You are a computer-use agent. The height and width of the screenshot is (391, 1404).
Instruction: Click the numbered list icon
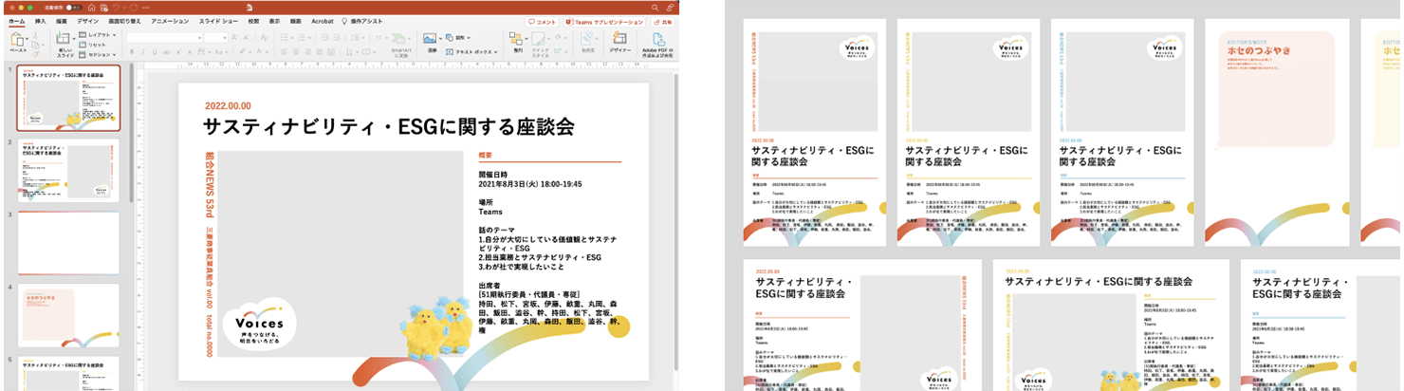click(301, 37)
